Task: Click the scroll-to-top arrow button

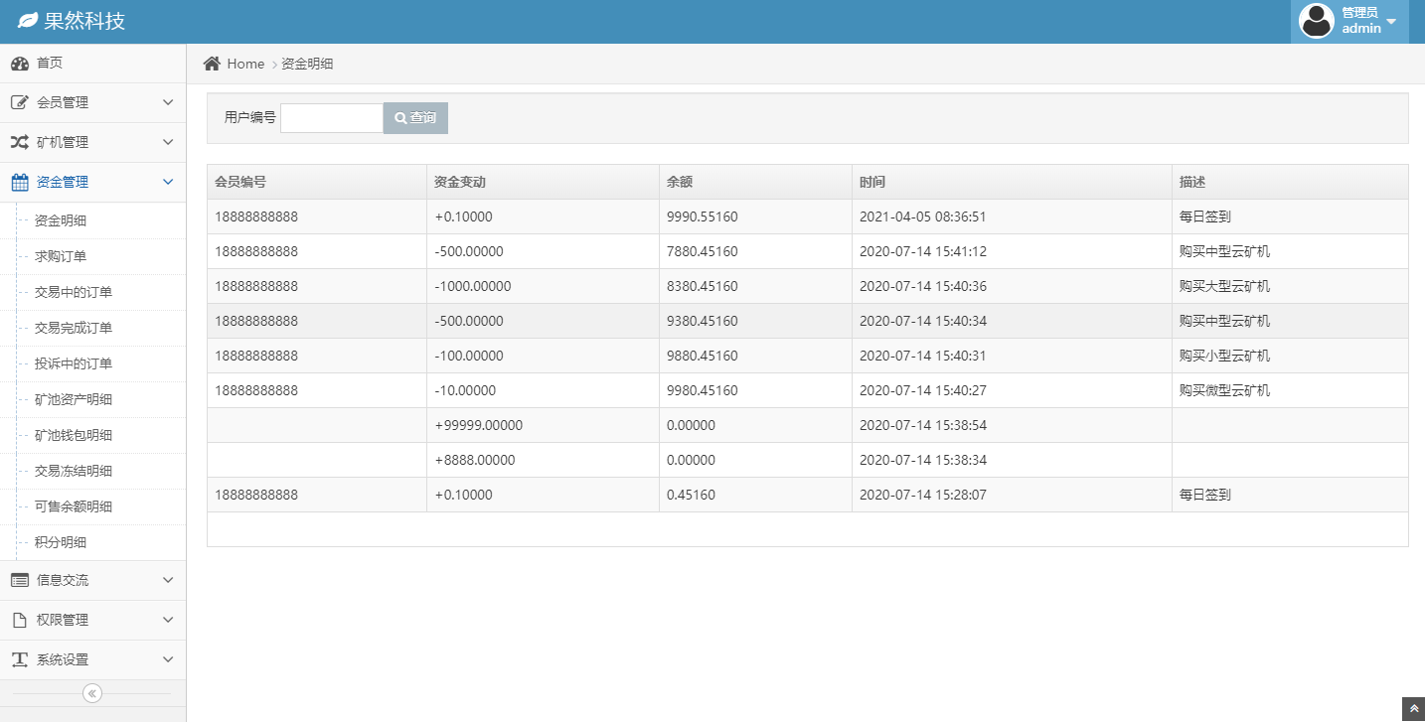Action: [x=1413, y=709]
